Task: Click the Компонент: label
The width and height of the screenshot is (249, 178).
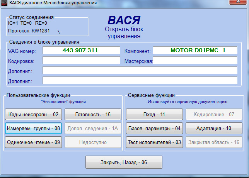Action: point(138,51)
